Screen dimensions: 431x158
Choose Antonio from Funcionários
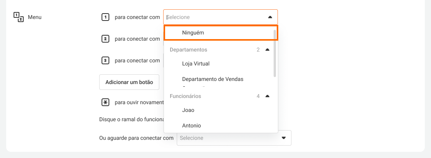[x=191, y=125]
